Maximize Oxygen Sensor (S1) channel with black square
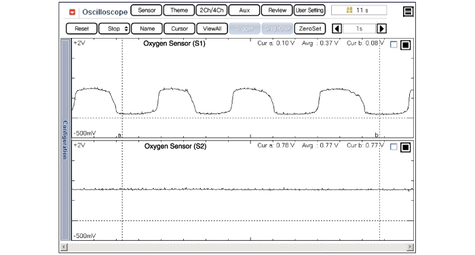 coord(405,45)
